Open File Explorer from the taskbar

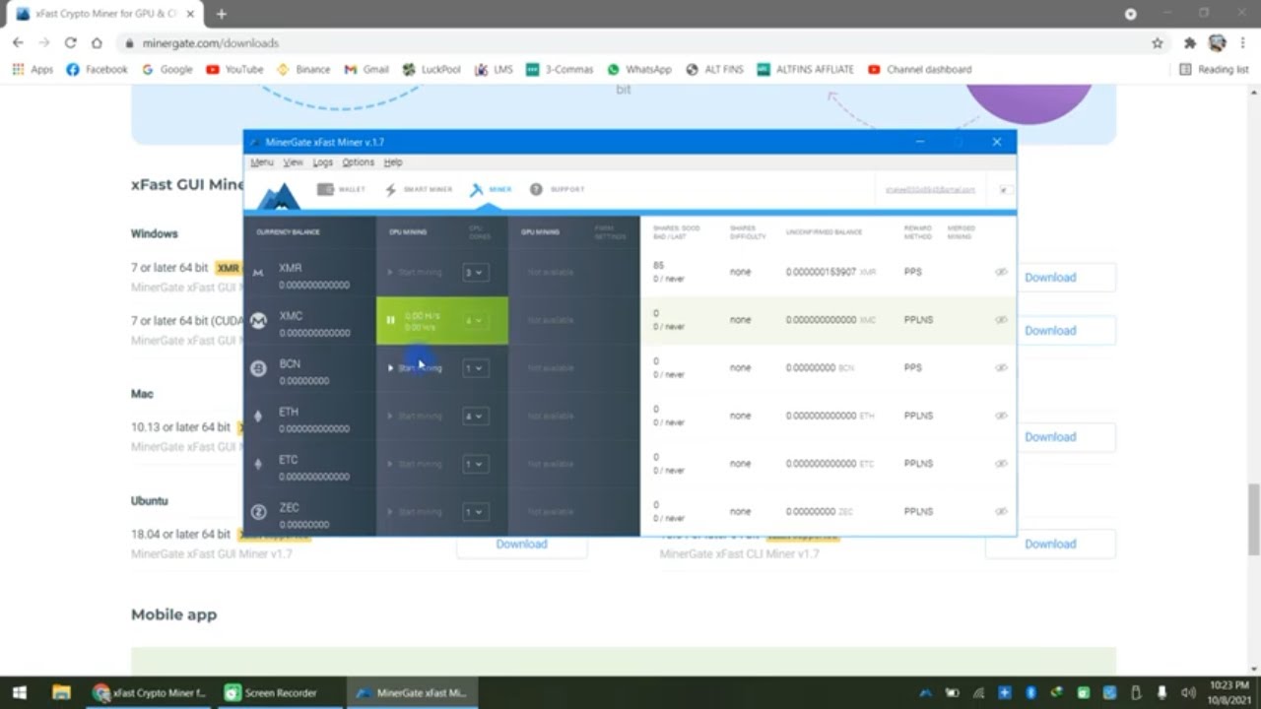61,692
